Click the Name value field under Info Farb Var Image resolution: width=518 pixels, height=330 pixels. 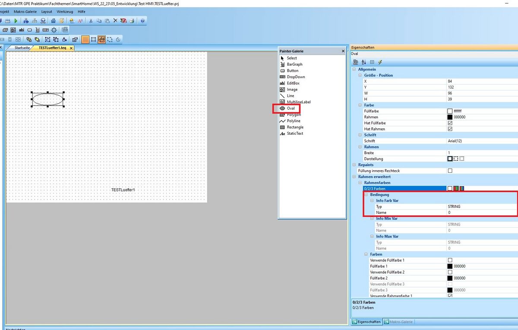click(479, 213)
